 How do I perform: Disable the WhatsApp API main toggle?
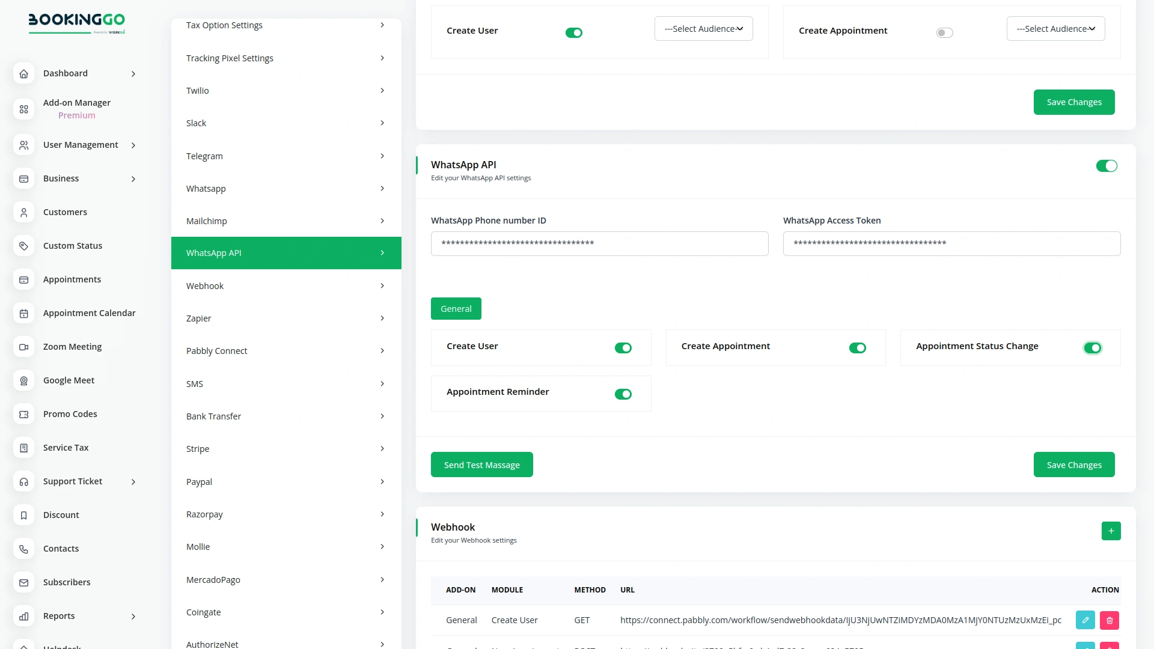click(x=1106, y=166)
